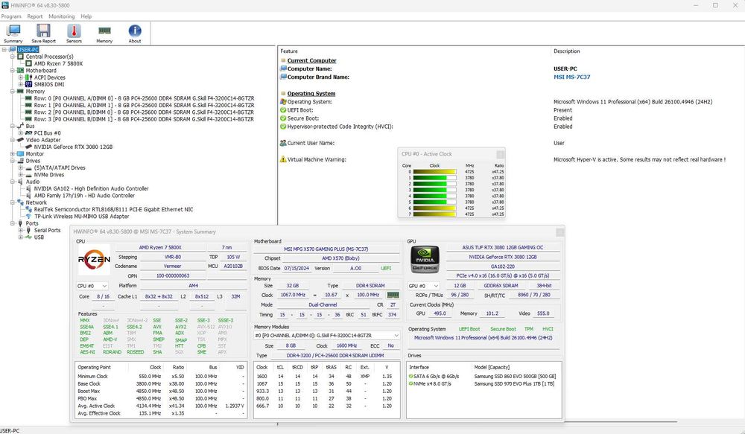This screenshot has width=745, height=434.
Task: Click the SATA 6 Gb/s drive status icon
Action: tap(410, 376)
